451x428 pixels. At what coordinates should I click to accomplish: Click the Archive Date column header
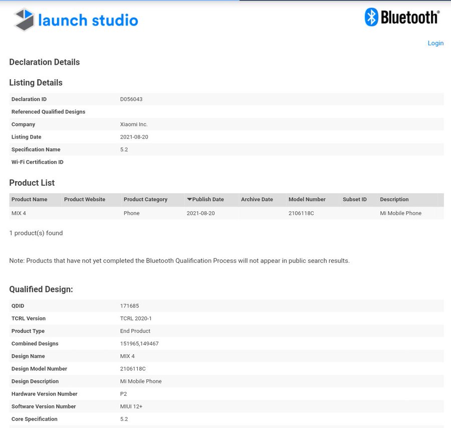tap(258, 199)
